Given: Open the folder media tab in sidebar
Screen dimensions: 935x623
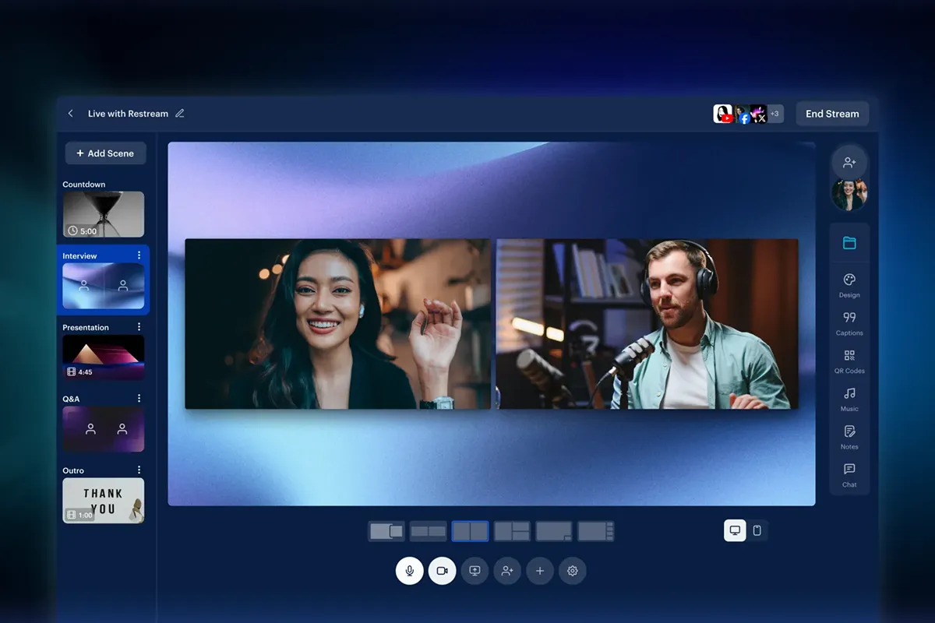Looking at the screenshot, I should click(849, 243).
